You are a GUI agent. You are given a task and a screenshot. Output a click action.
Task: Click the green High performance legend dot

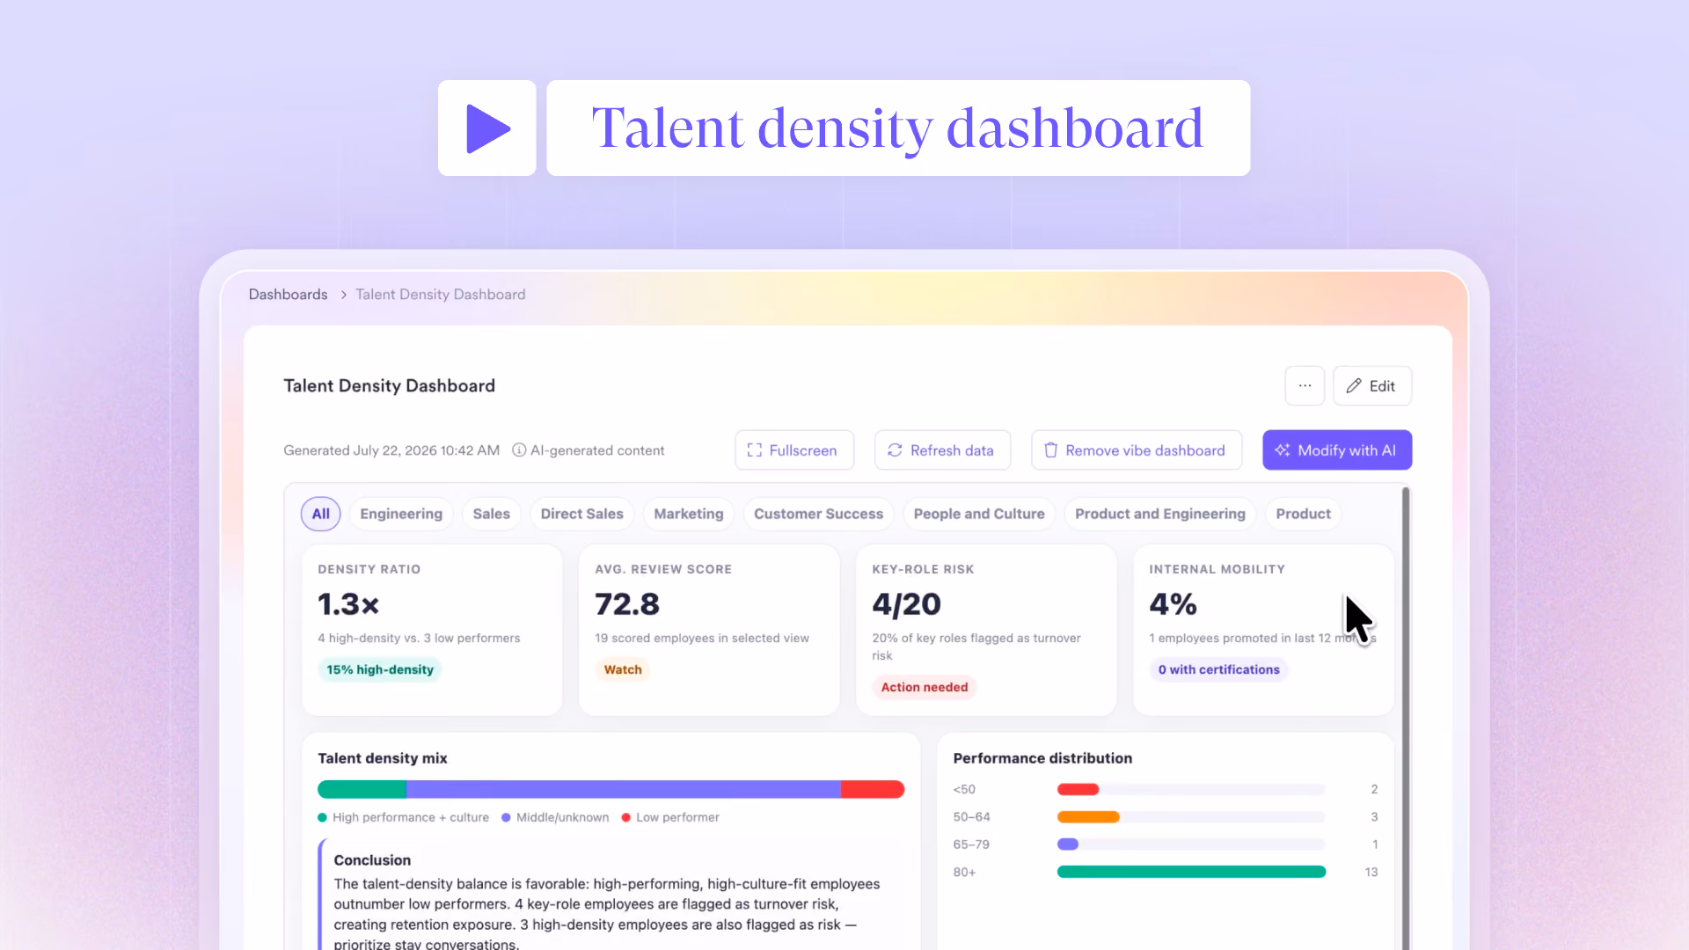coord(322,818)
